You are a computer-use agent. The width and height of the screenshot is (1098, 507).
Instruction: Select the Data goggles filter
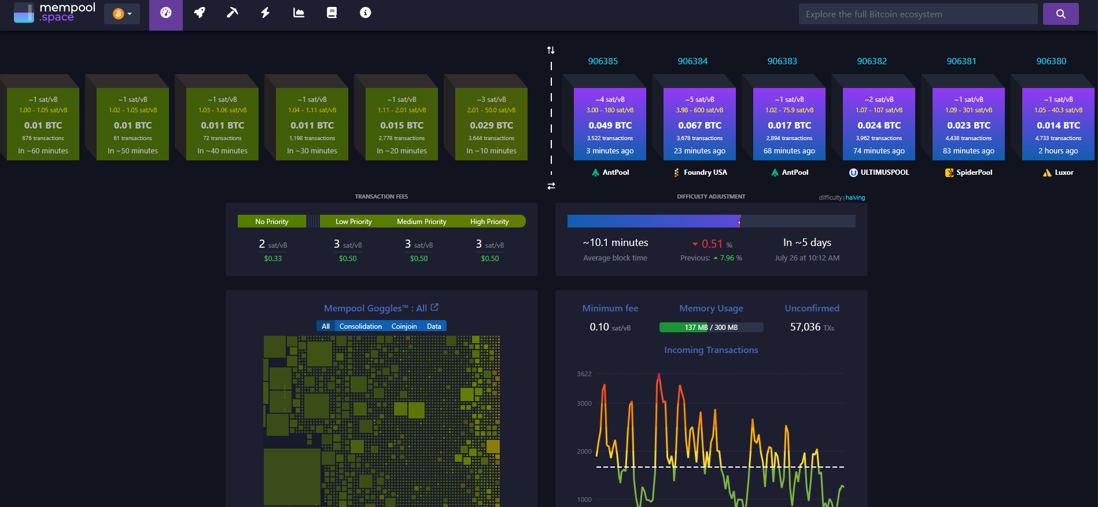pyautogui.click(x=434, y=326)
